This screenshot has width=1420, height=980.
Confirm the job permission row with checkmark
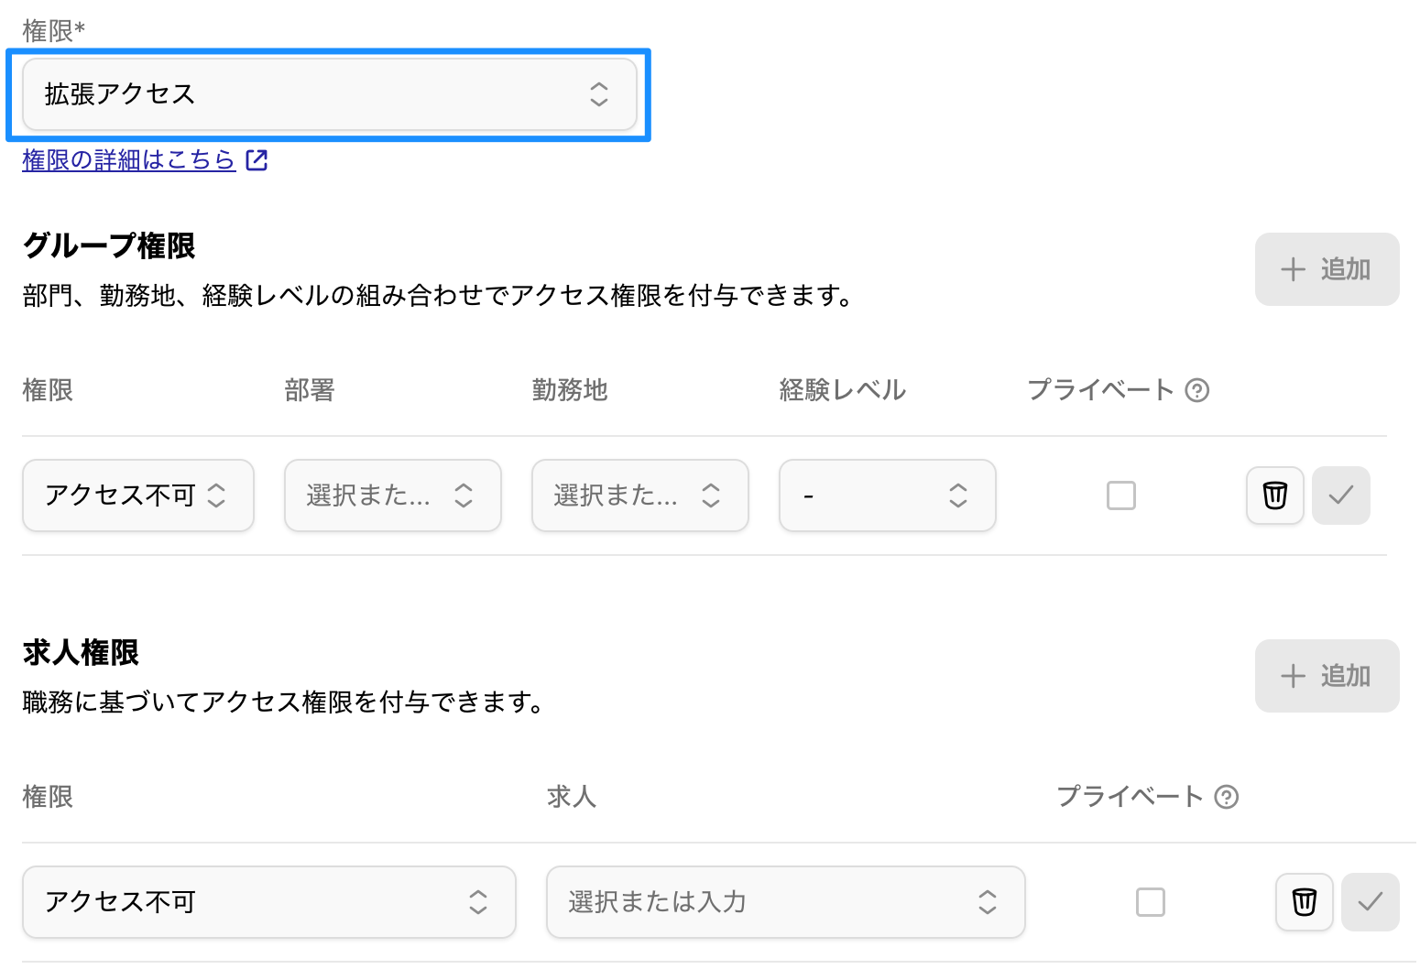point(1370,902)
